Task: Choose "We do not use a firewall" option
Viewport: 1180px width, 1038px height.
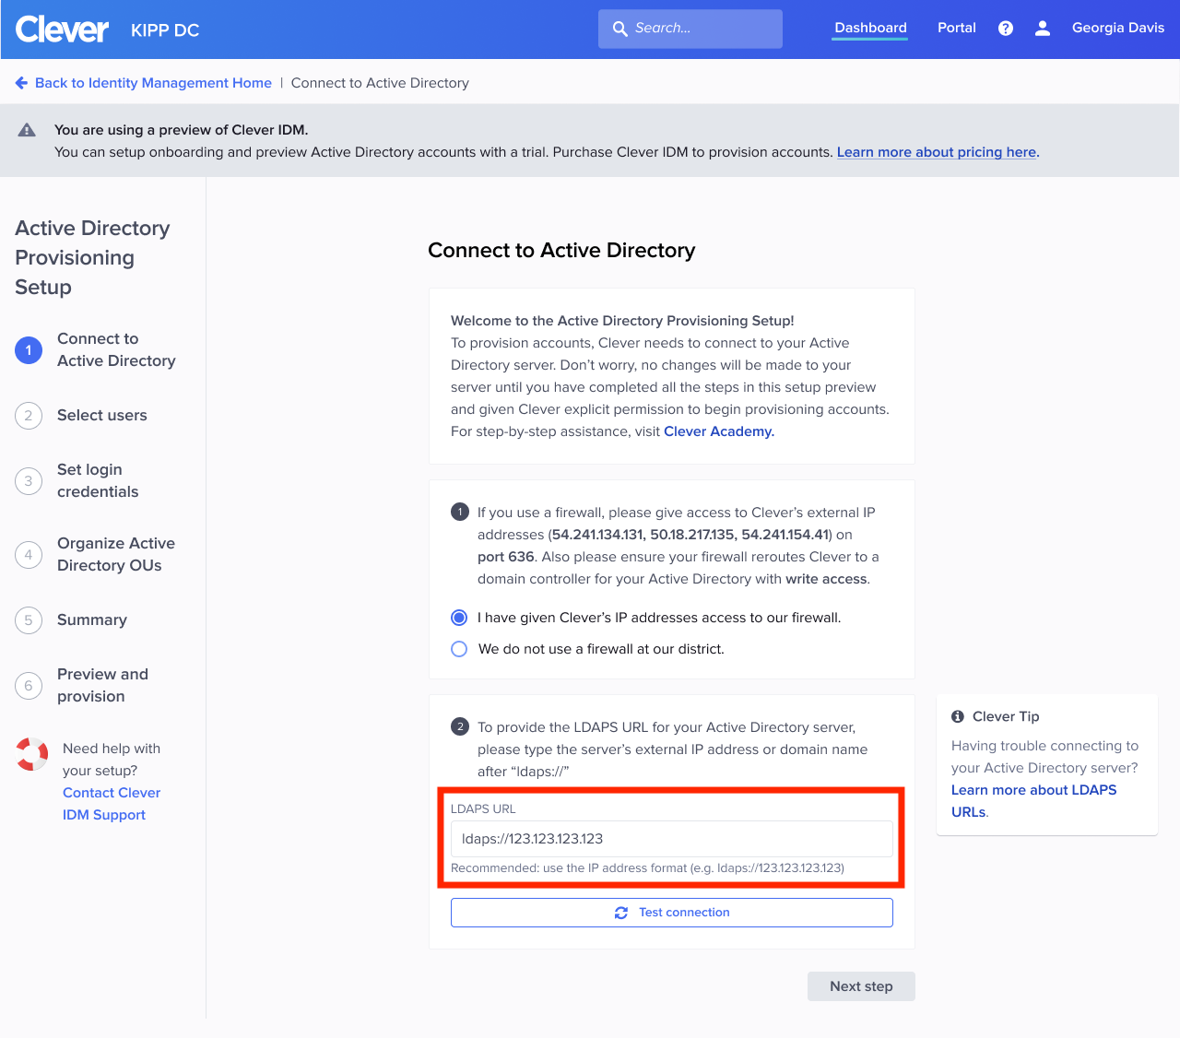Action: pyautogui.click(x=459, y=649)
